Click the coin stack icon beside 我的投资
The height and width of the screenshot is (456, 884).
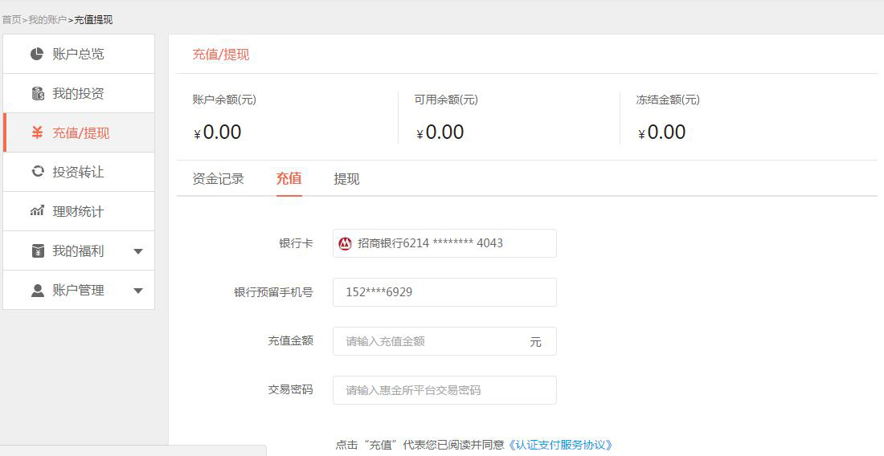[x=37, y=94]
